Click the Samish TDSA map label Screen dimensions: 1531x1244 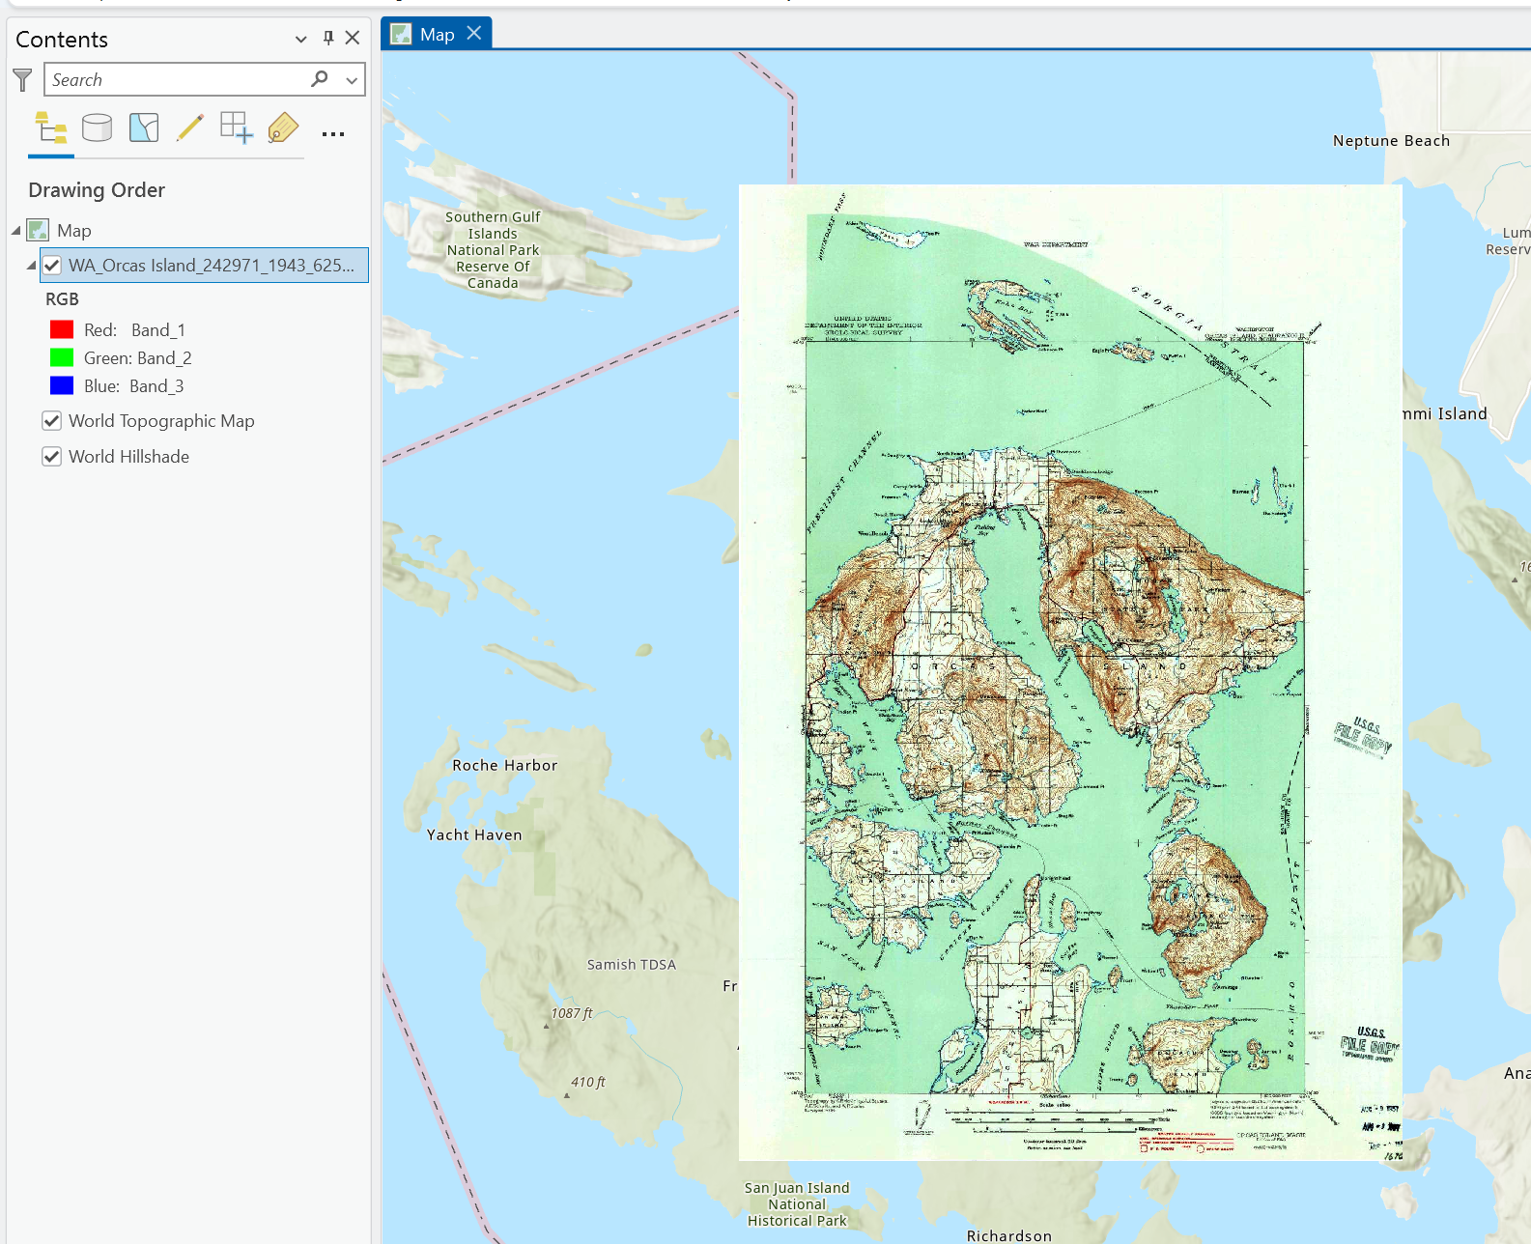pyautogui.click(x=632, y=964)
